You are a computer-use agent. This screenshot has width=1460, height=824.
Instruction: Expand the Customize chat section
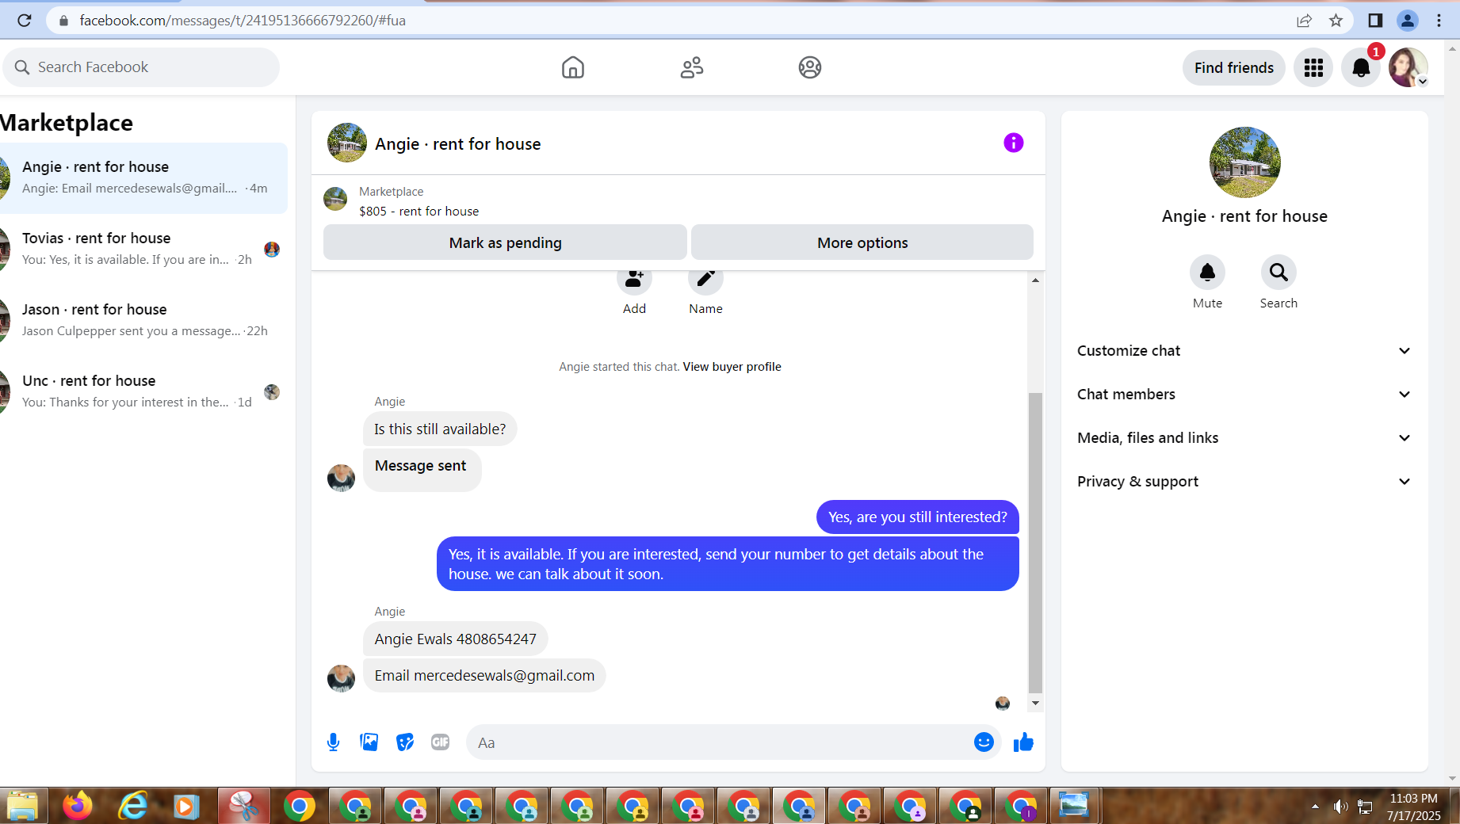(1244, 351)
